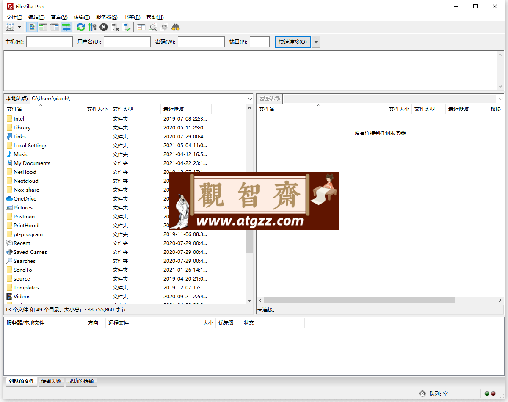Screen dimensions: 508x402
Task: Sort local files by 最近修改 column
Action: point(186,109)
